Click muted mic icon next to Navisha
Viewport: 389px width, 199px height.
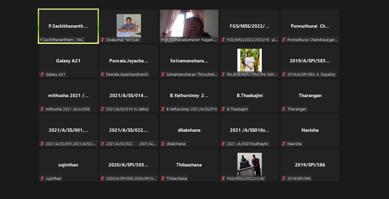tap(284, 144)
